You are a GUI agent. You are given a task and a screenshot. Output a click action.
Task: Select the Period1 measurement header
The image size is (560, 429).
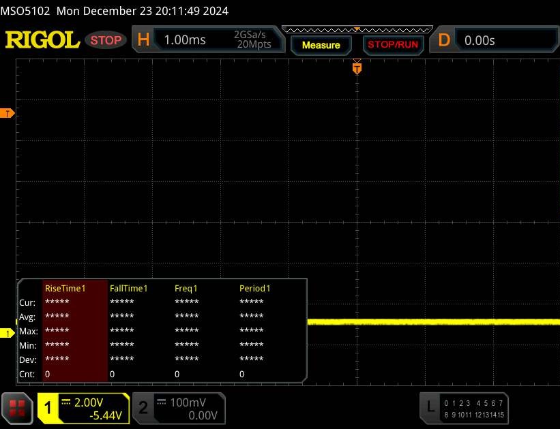pos(255,288)
